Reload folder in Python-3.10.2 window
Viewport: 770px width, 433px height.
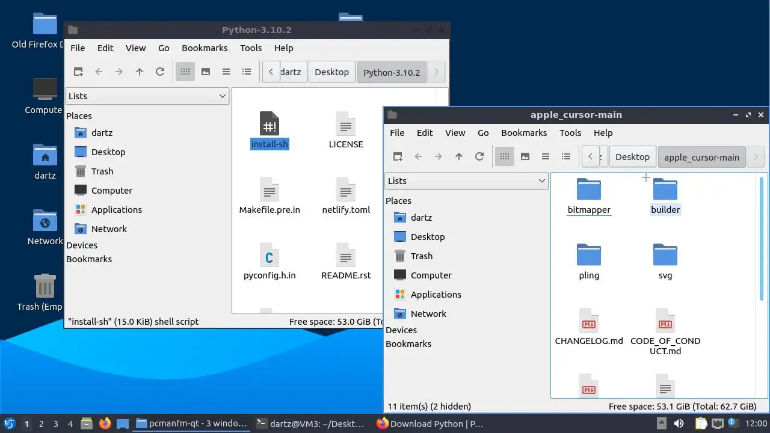(160, 72)
